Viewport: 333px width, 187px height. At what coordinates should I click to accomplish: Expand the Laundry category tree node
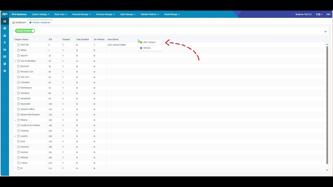coord(15,136)
